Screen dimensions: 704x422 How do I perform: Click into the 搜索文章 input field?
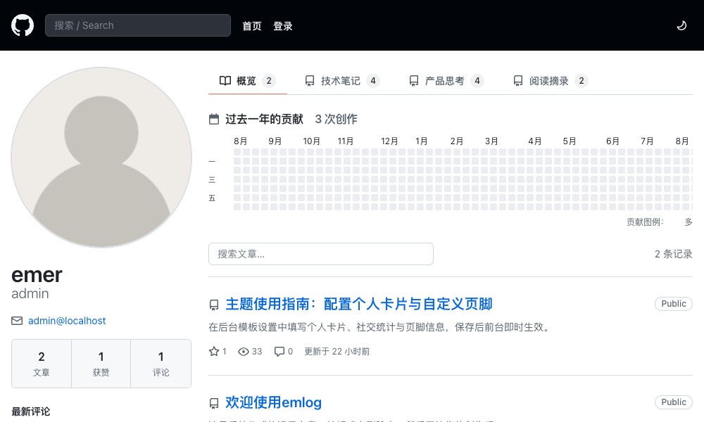pos(321,254)
